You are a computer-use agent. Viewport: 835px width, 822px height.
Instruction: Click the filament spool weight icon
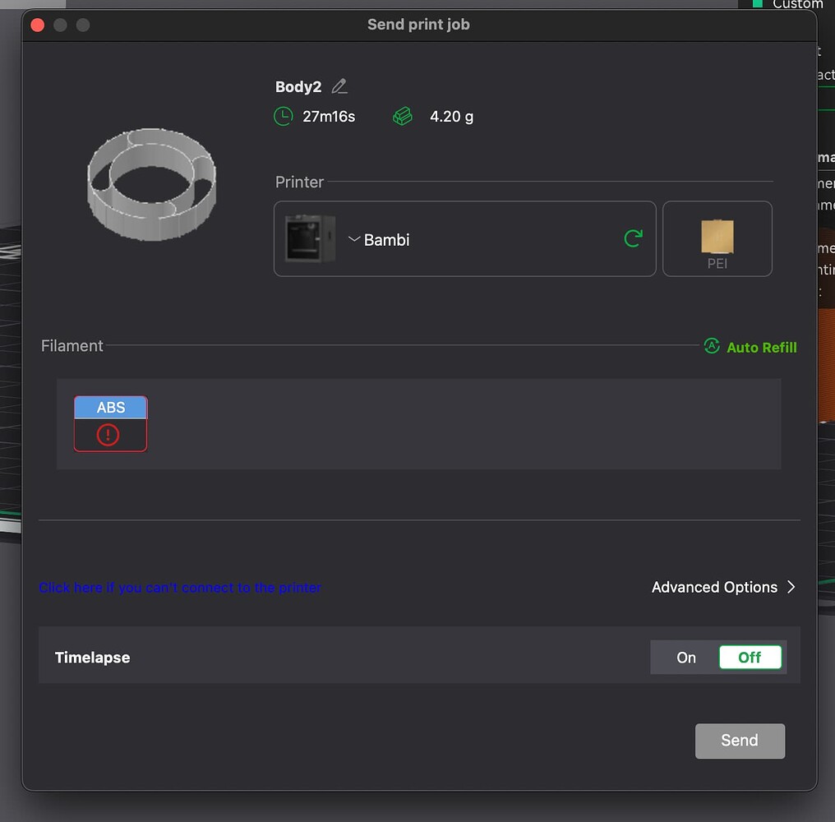click(403, 116)
